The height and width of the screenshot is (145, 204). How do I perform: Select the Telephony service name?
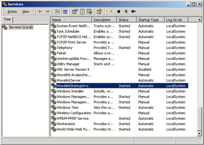click(x=65, y=48)
